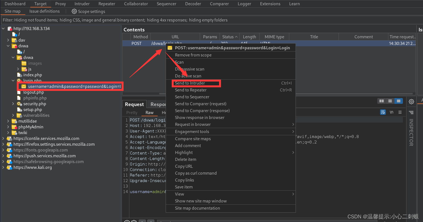Click the setup.php file icon
The width and height of the screenshot is (423, 222).
(19, 110)
